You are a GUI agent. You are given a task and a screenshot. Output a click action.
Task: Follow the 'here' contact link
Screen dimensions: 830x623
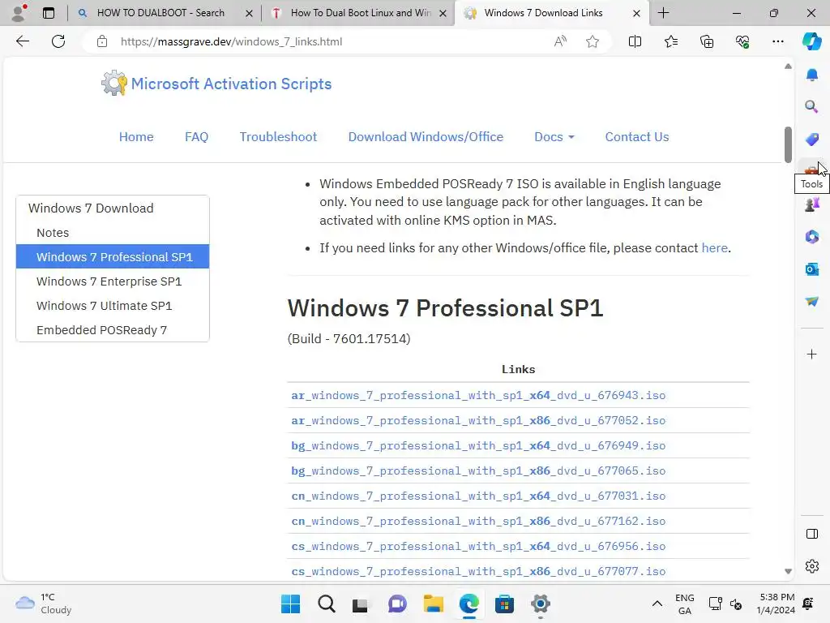click(714, 248)
